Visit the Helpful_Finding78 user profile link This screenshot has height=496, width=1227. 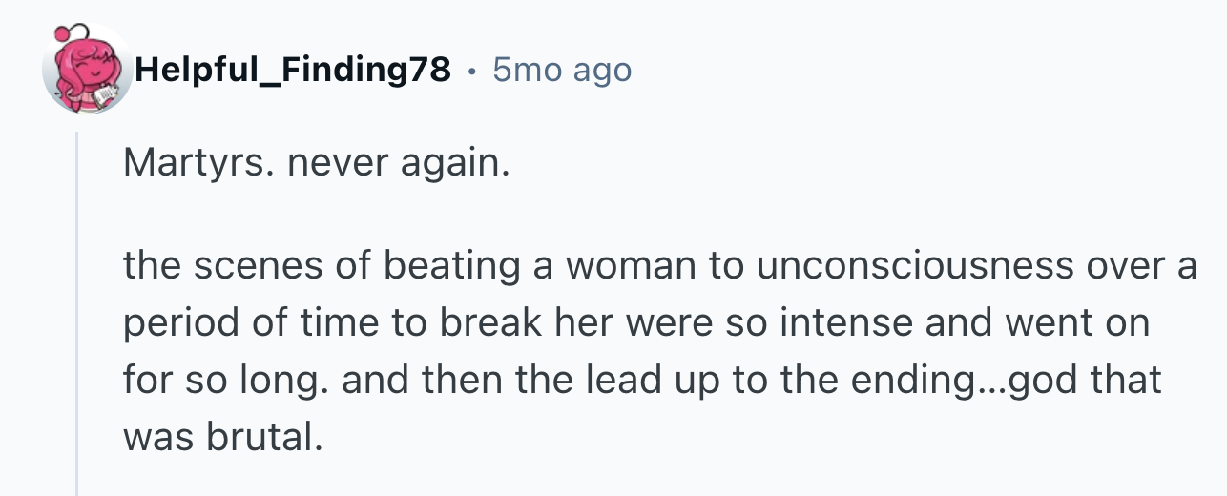click(x=294, y=70)
